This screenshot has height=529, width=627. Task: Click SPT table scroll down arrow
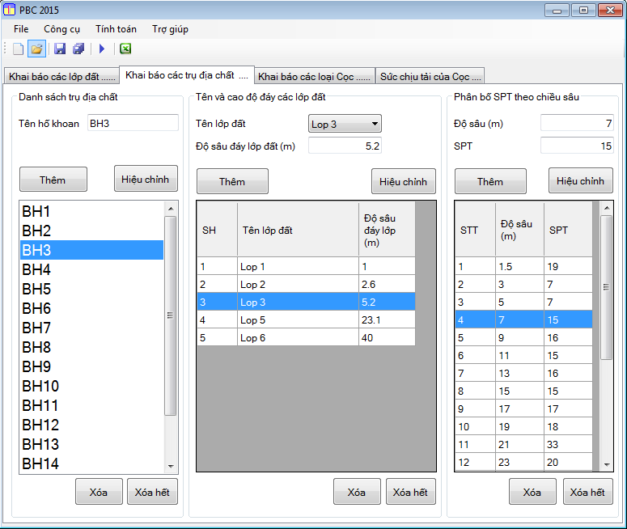tap(607, 464)
